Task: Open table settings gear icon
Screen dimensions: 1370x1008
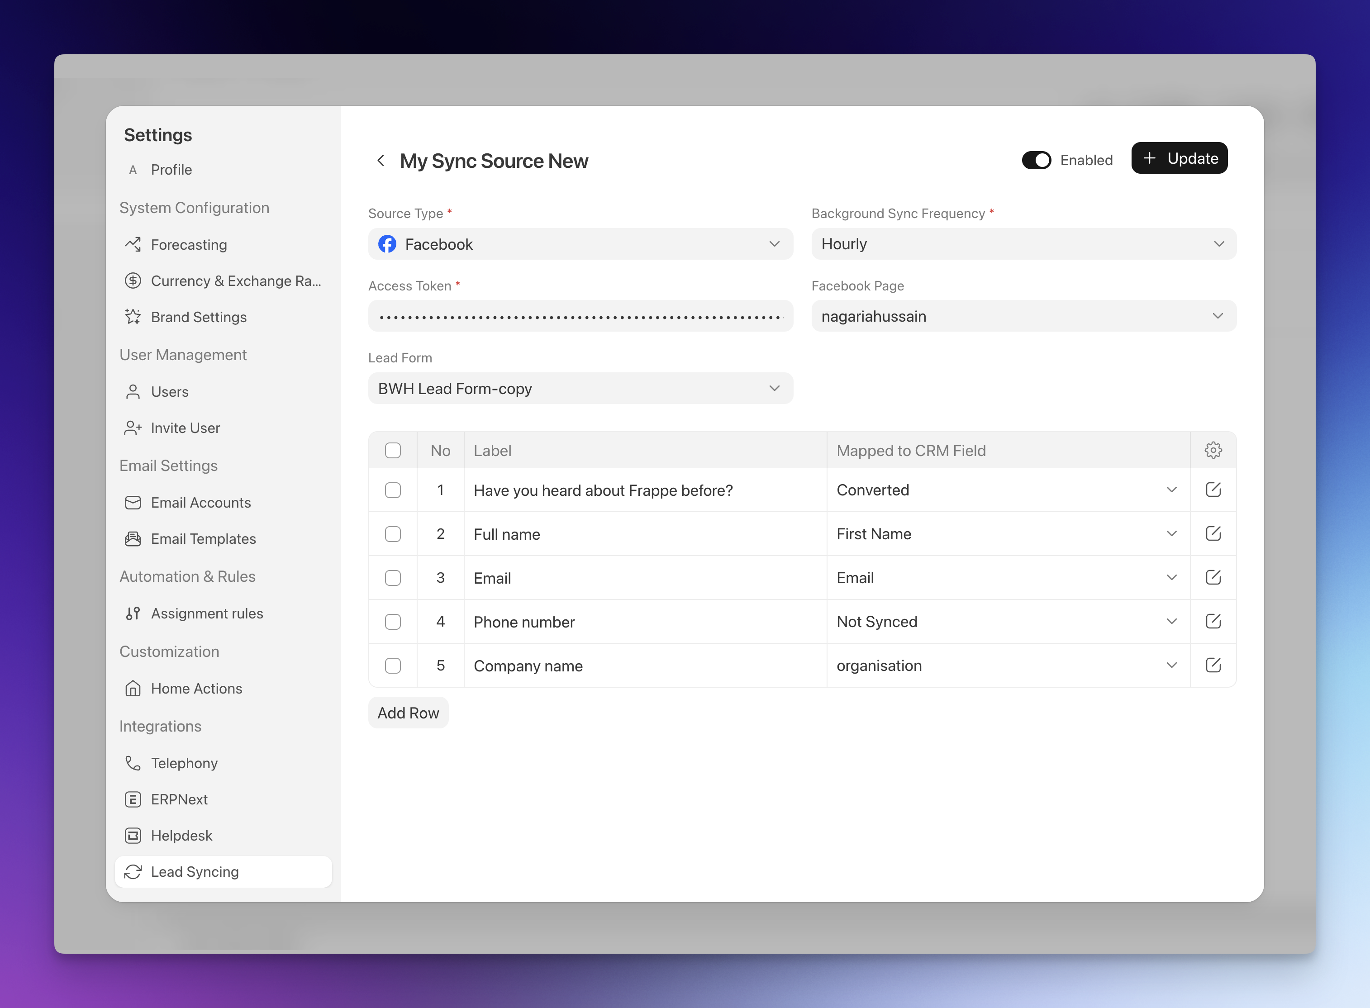Action: pyautogui.click(x=1213, y=450)
